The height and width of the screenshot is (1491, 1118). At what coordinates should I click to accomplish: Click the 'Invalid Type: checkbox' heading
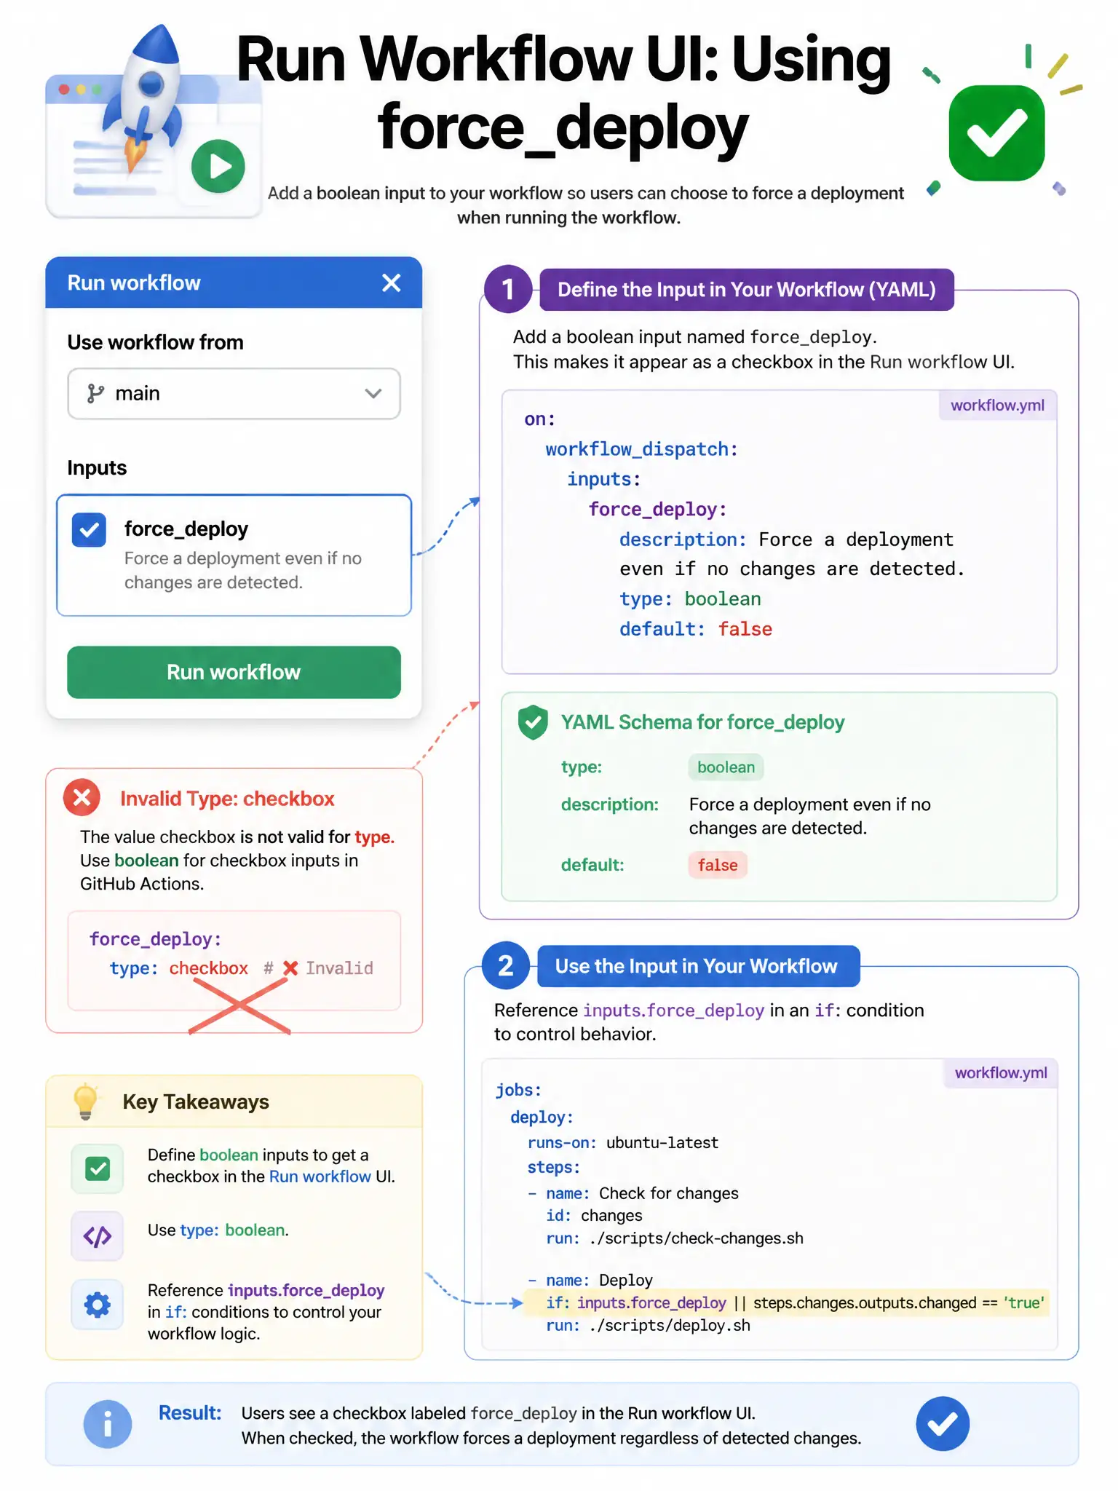point(227,799)
